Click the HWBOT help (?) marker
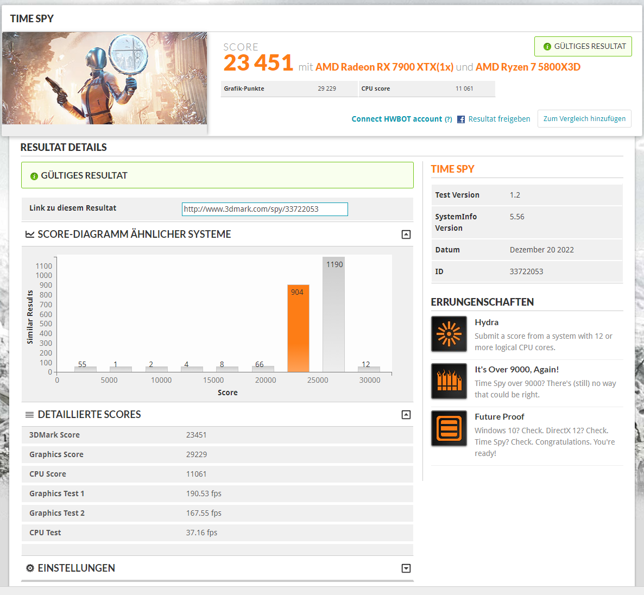This screenshot has height=595, width=644. coord(448,119)
